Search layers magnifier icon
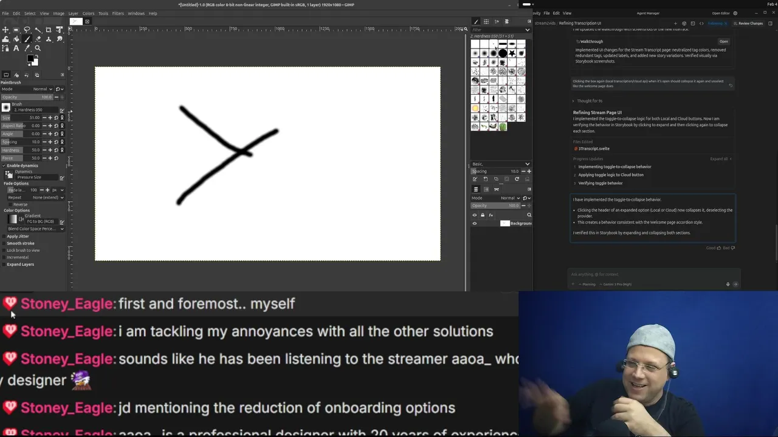Viewport: 778px width, 437px height. click(529, 215)
